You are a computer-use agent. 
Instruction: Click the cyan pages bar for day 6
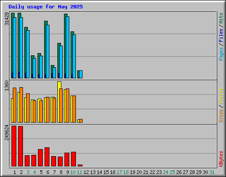(48, 51)
